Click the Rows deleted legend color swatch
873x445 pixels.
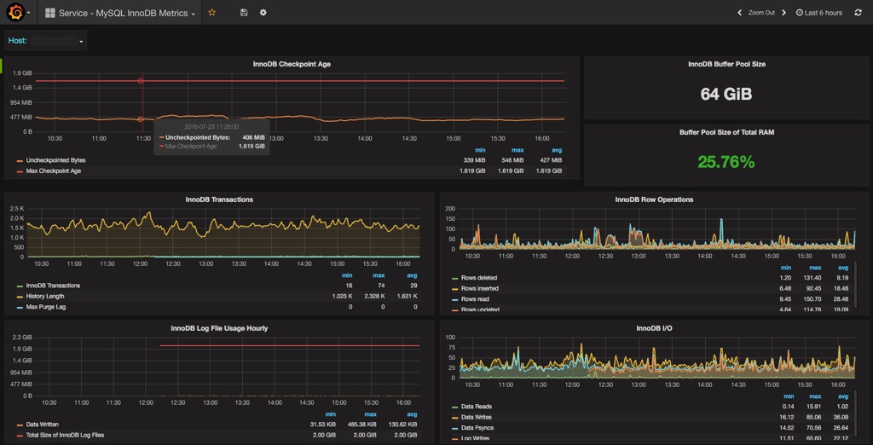point(454,278)
